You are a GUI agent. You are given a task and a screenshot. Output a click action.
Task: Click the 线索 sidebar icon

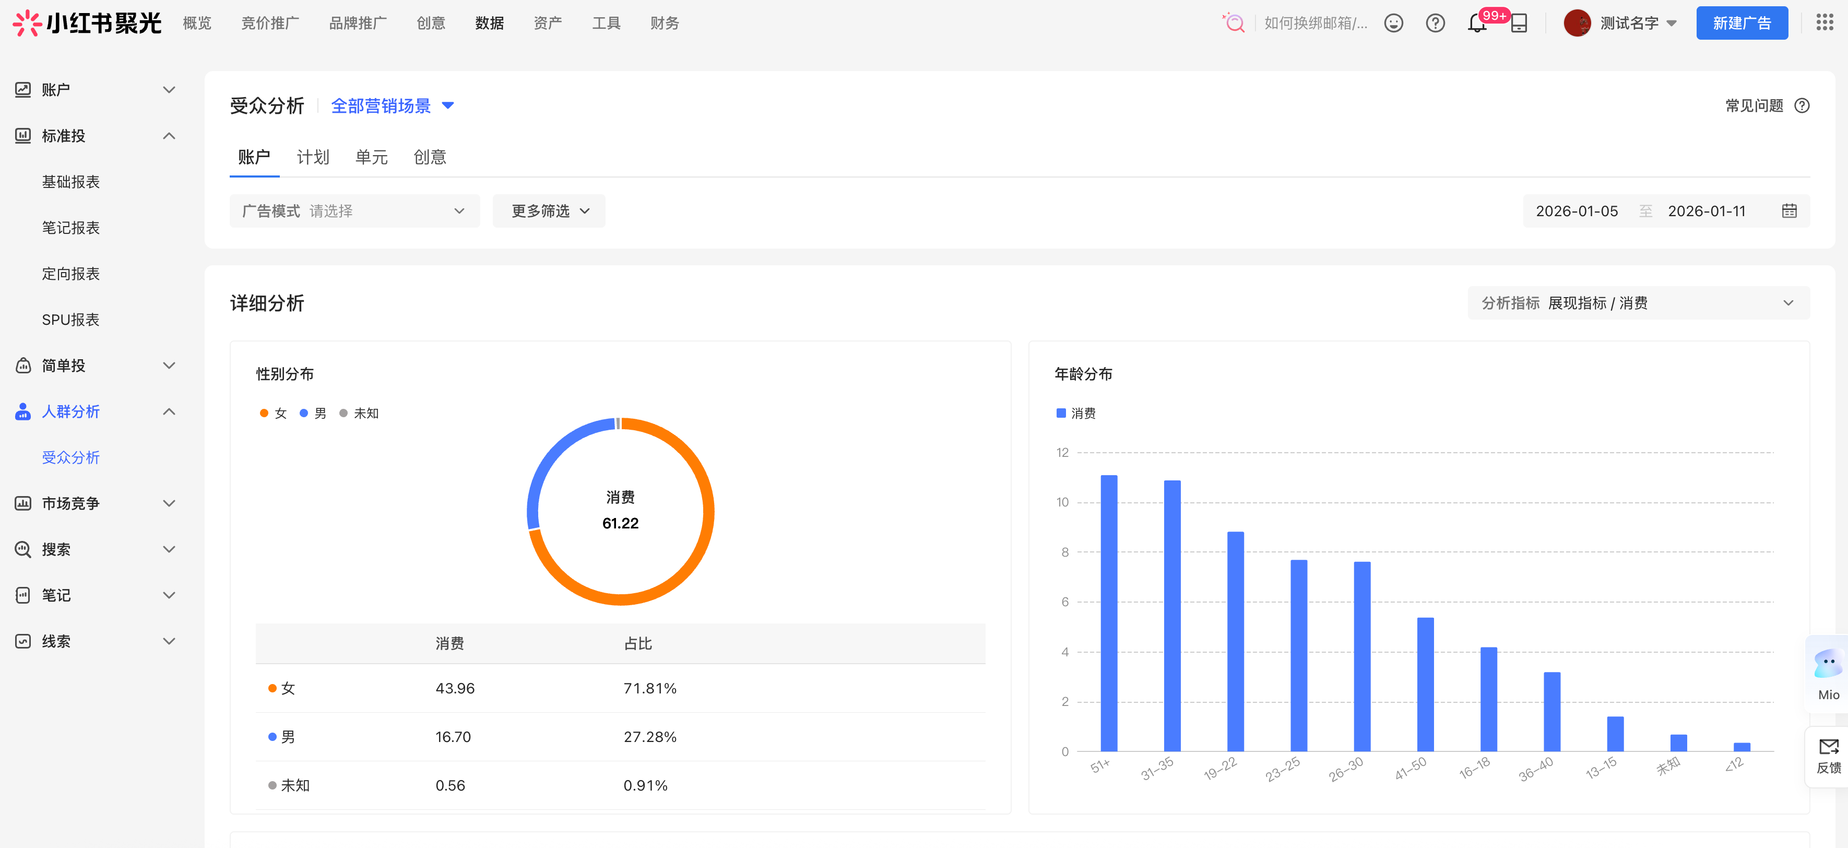(23, 641)
